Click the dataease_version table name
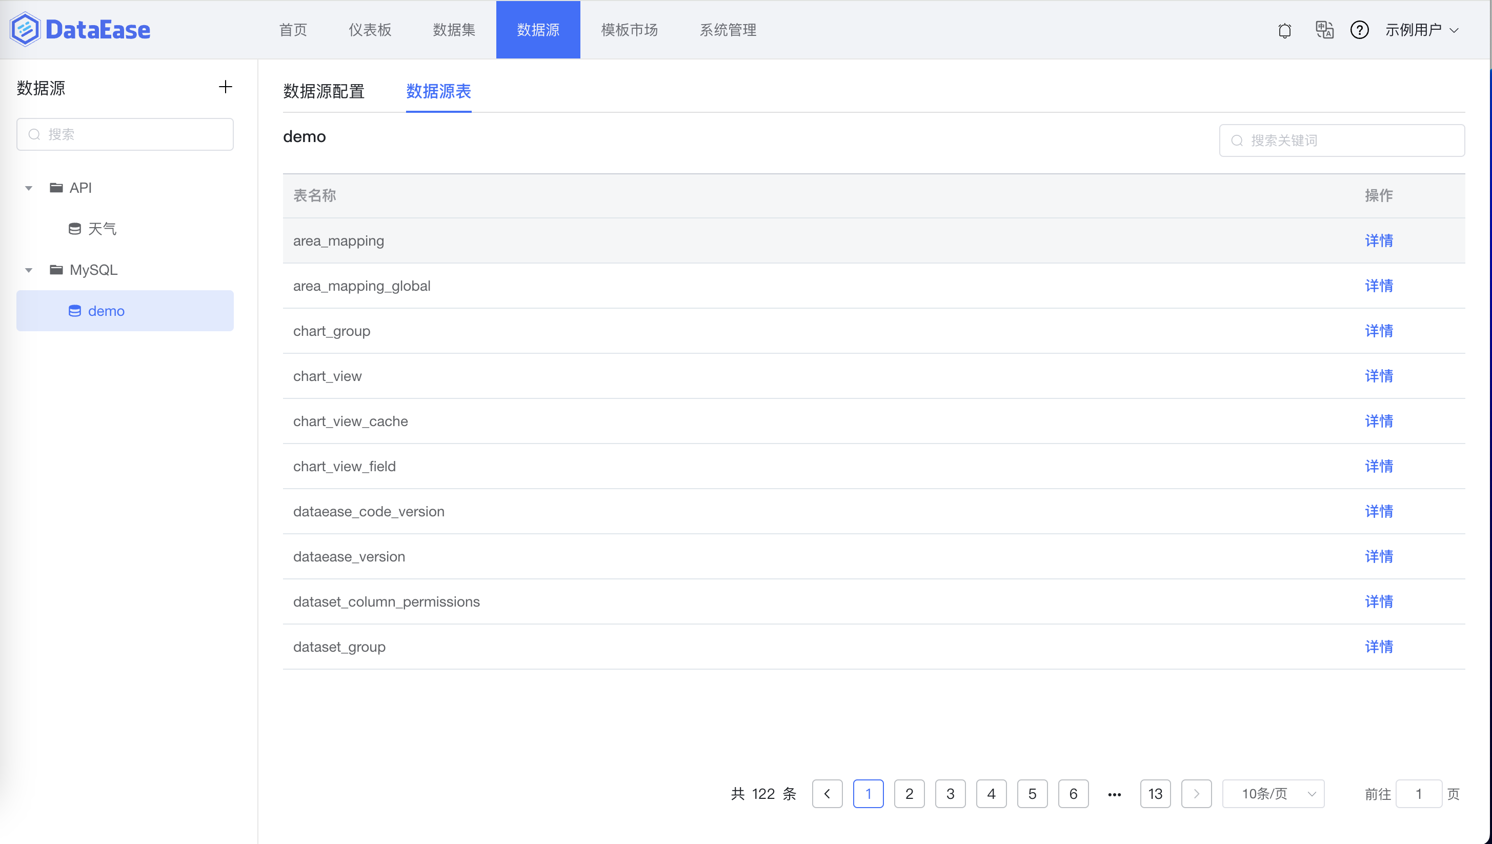Viewport: 1492px width, 844px height. pos(349,556)
